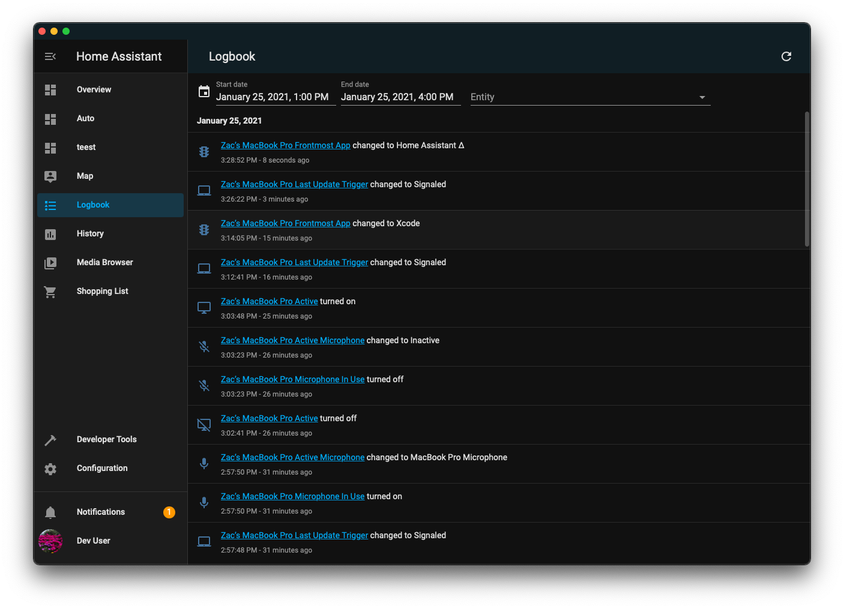Click the Logbook list icon in the sidebar
The height and width of the screenshot is (609, 844).
[x=50, y=205]
